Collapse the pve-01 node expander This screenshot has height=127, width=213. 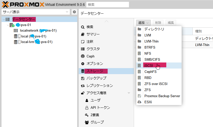click(x=8, y=25)
